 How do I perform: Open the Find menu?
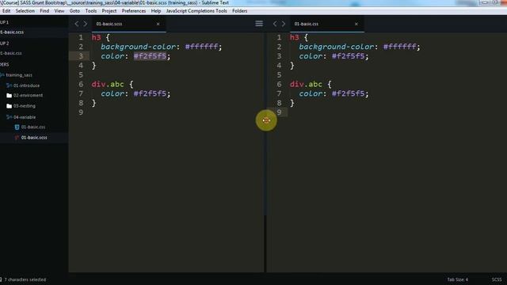(44, 10)
